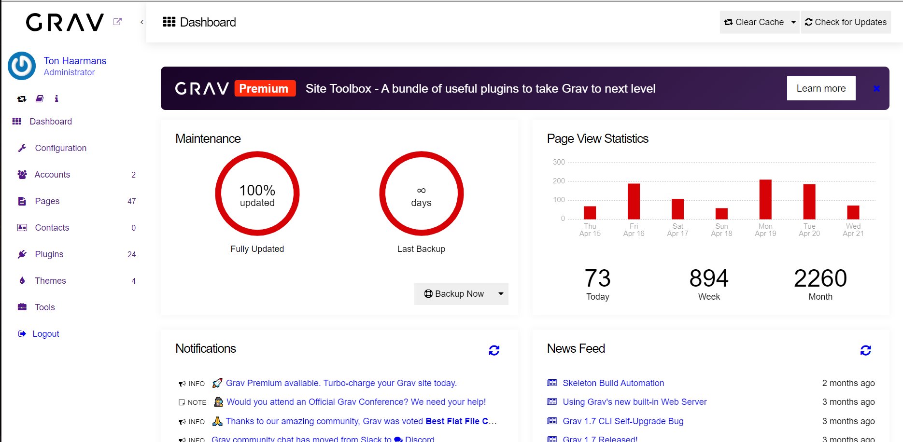Open Plugins in the sidebar
This screenshot has height=442, width=903.
pos(49,254)
